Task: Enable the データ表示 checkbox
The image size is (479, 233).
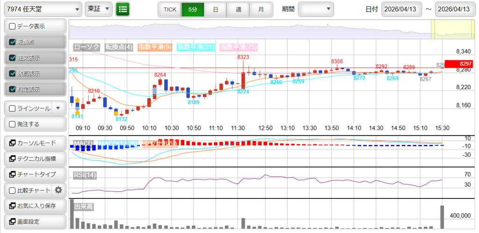Action: point(12,26)
